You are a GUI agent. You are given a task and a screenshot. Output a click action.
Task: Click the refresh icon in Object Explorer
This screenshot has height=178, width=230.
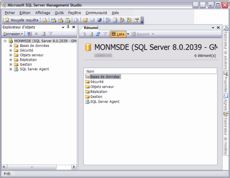(44, 34)
